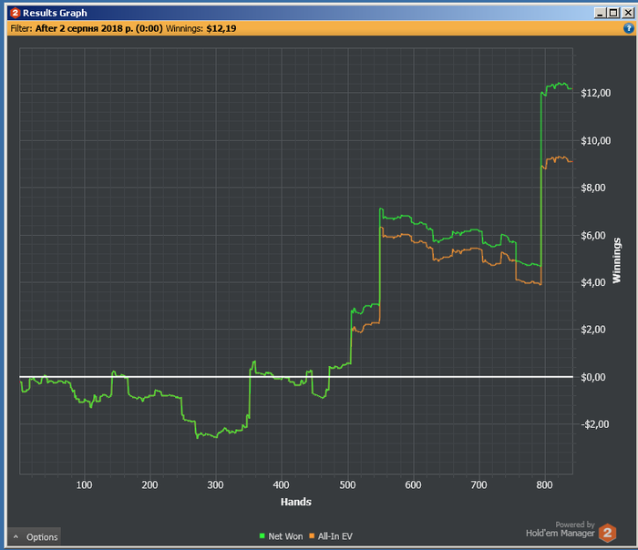Close the Results Graph window

click(x=628, y=13)
